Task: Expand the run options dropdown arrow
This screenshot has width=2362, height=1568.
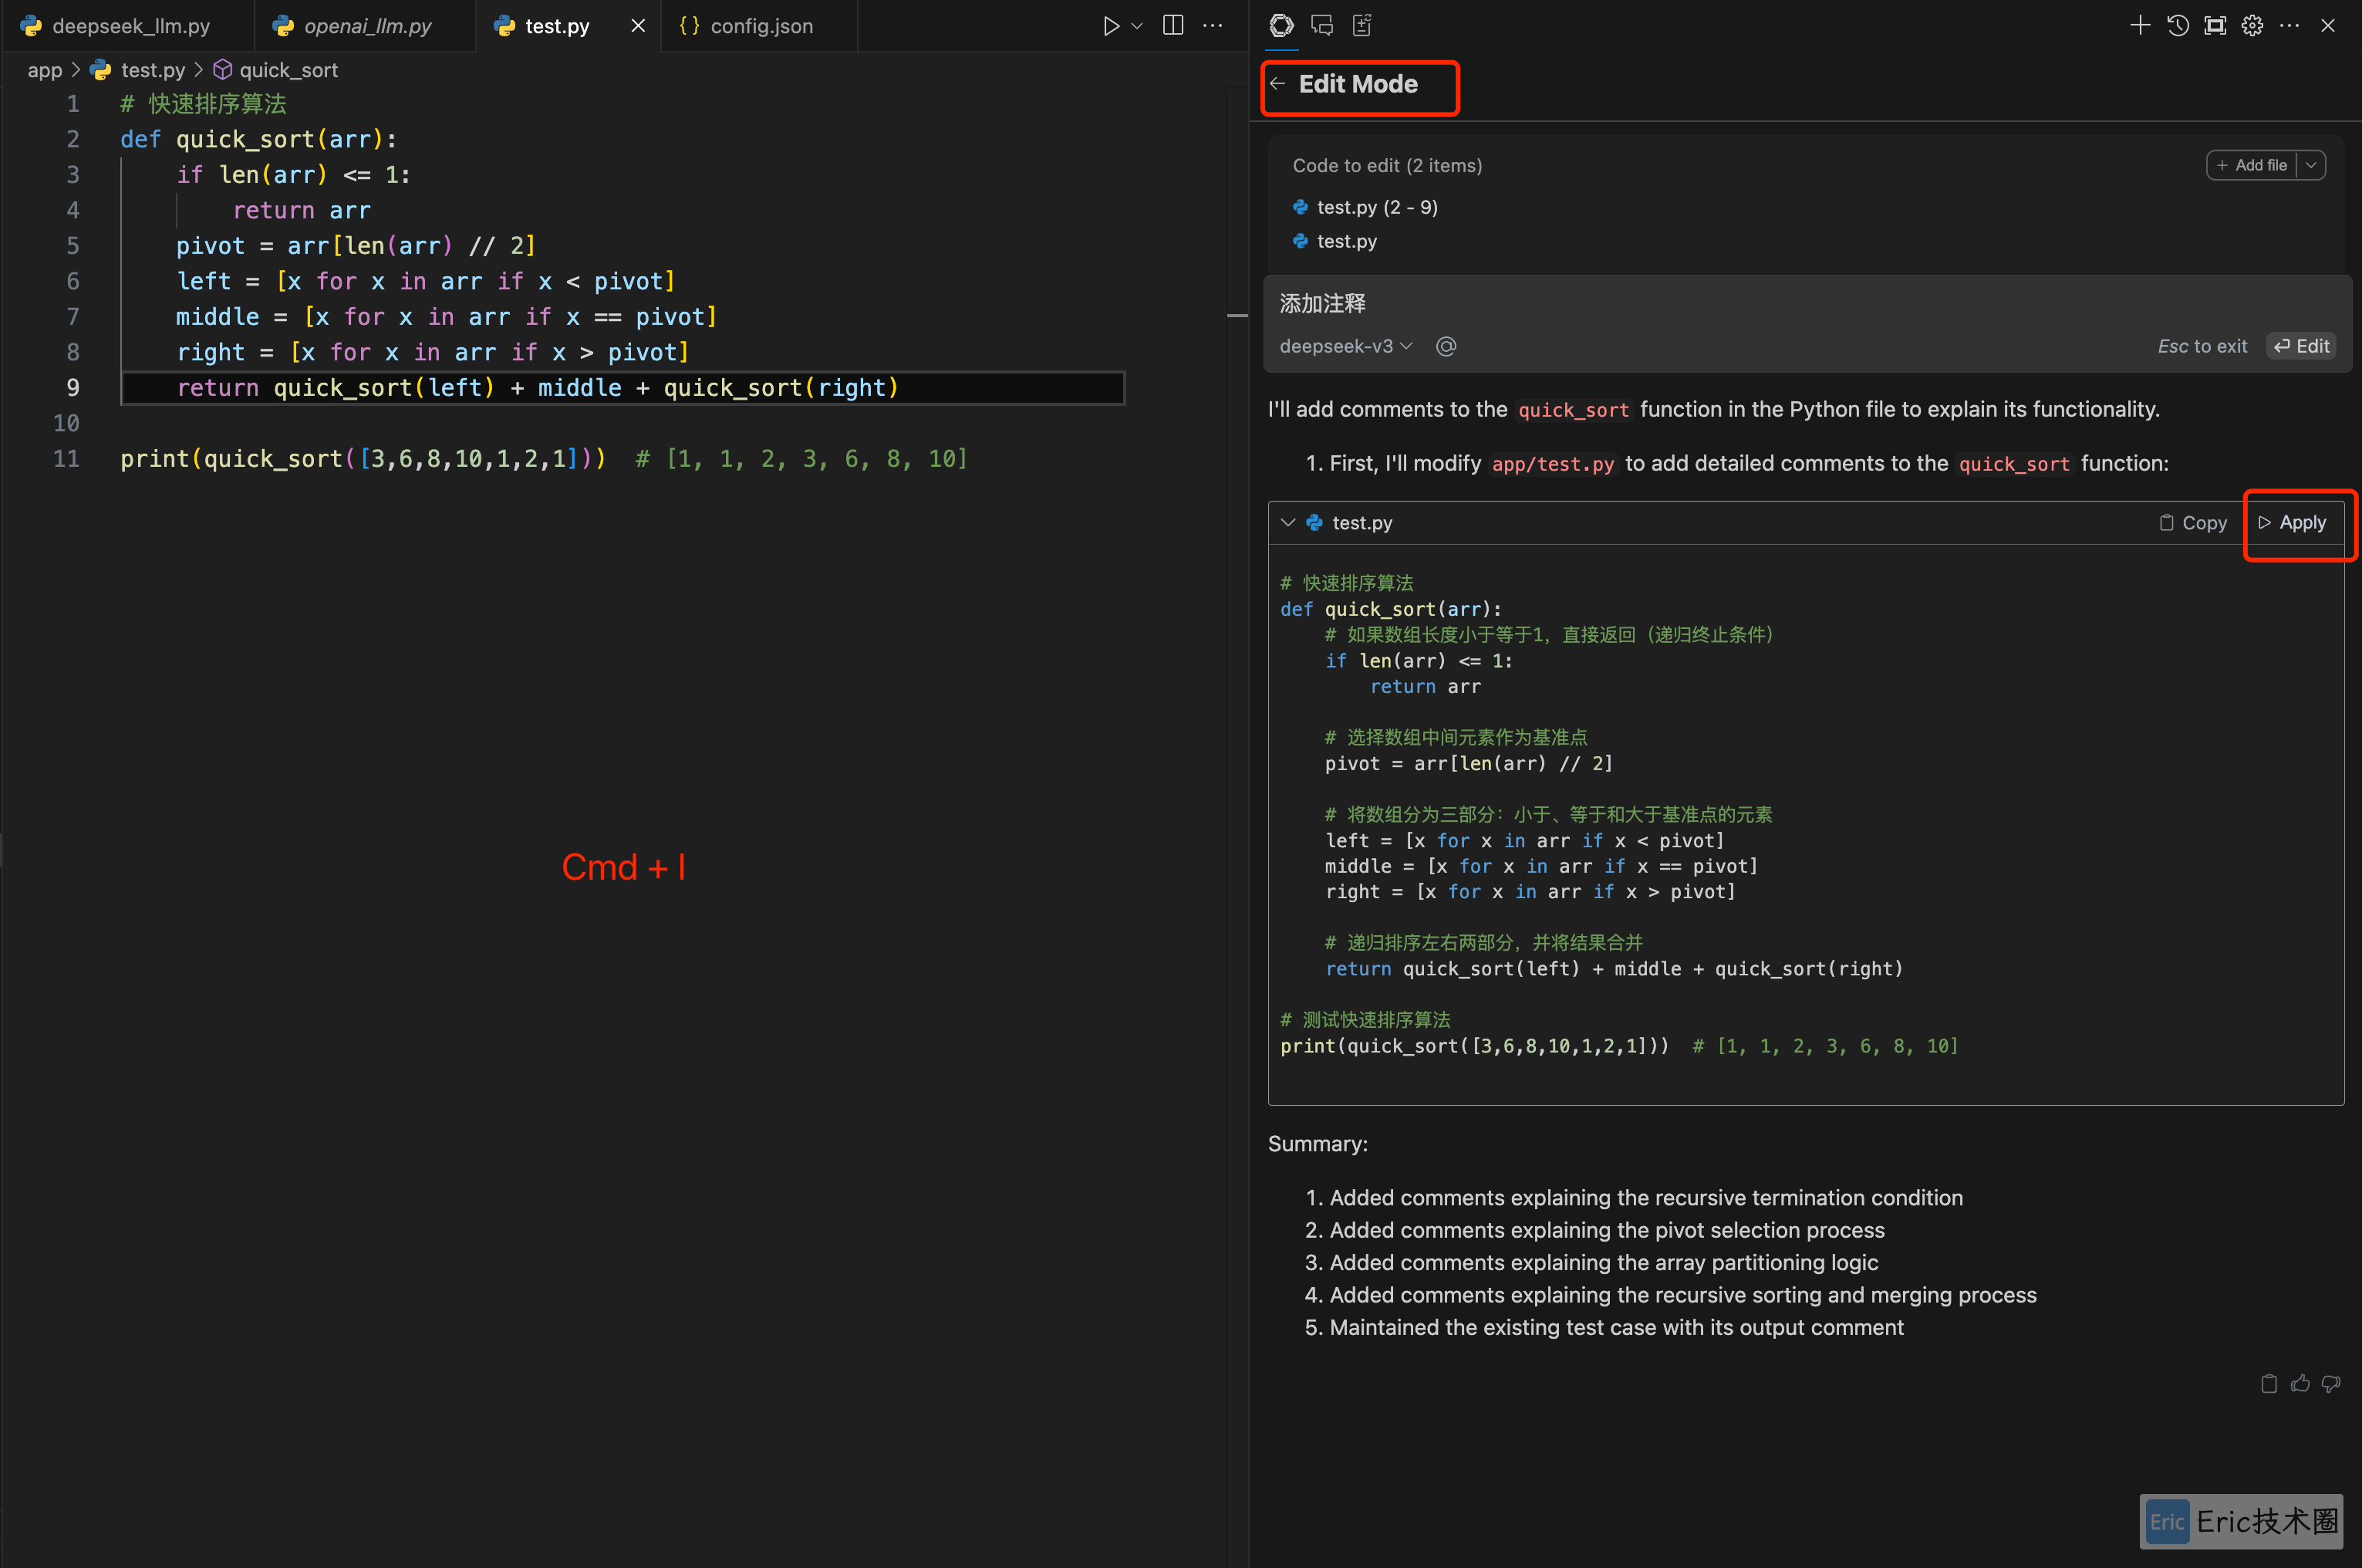Action: 1136,26
